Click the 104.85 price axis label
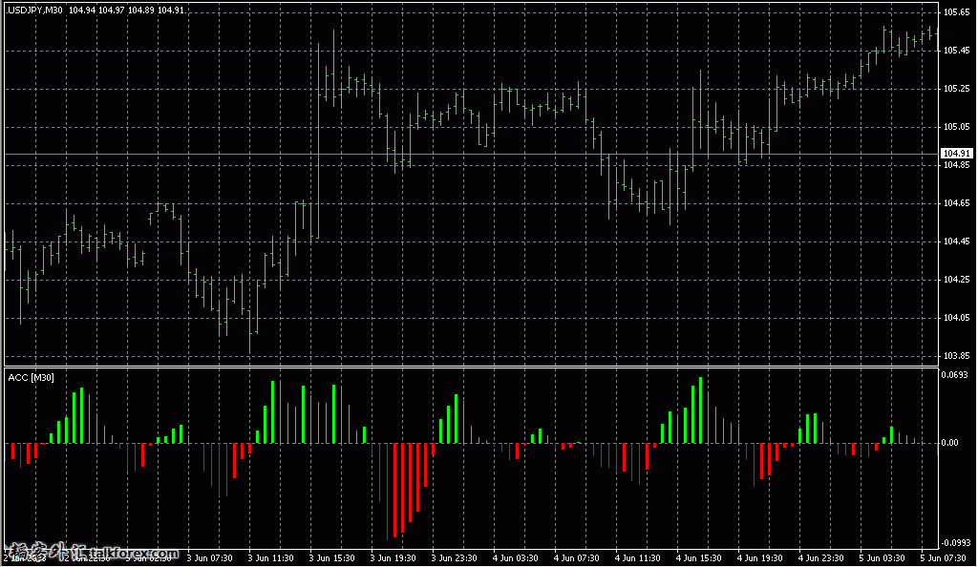The width and height of the screenshot is (978, 567). (956, 165)
